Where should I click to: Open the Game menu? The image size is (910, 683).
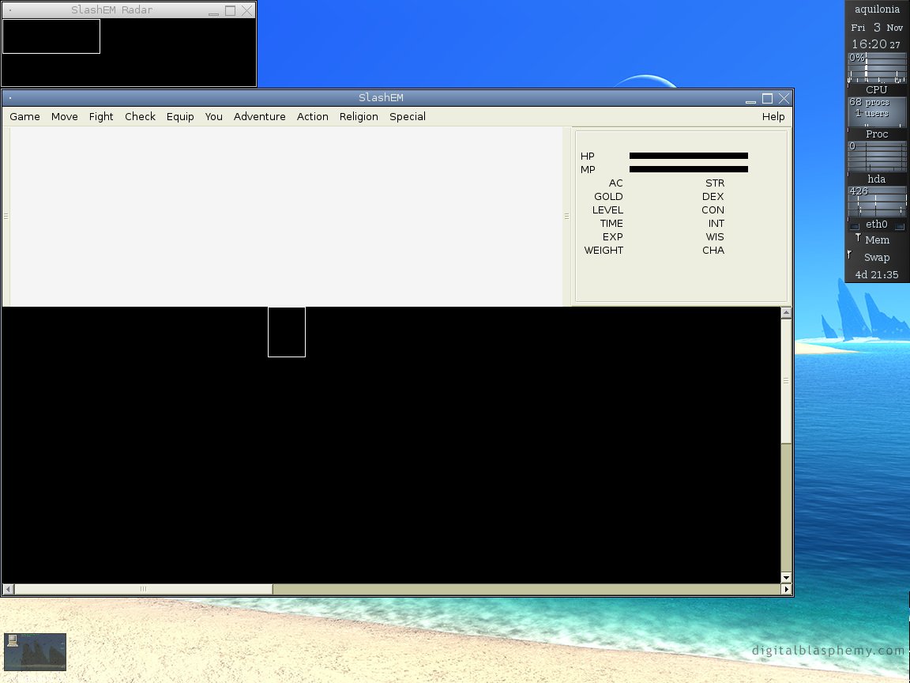point(24,116)
